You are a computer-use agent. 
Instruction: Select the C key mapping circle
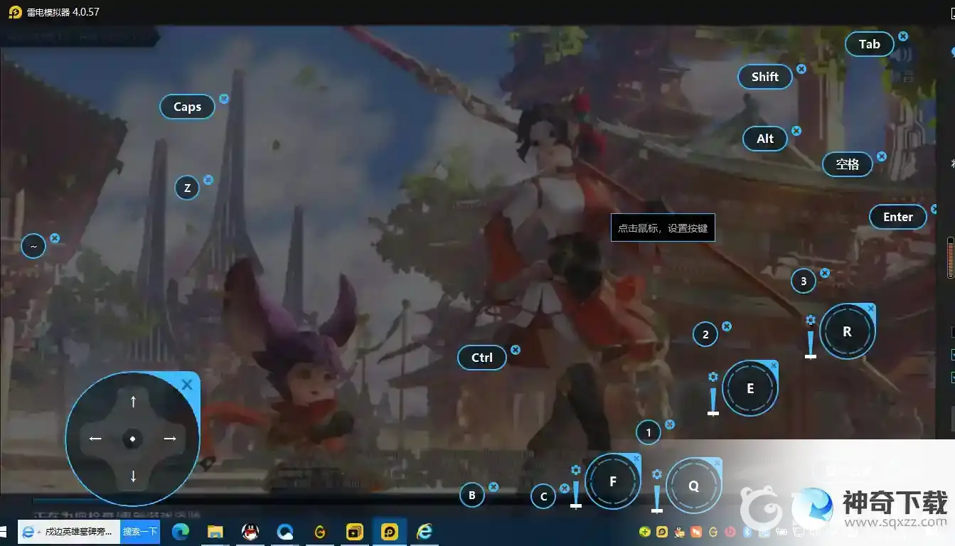point(543,496)
